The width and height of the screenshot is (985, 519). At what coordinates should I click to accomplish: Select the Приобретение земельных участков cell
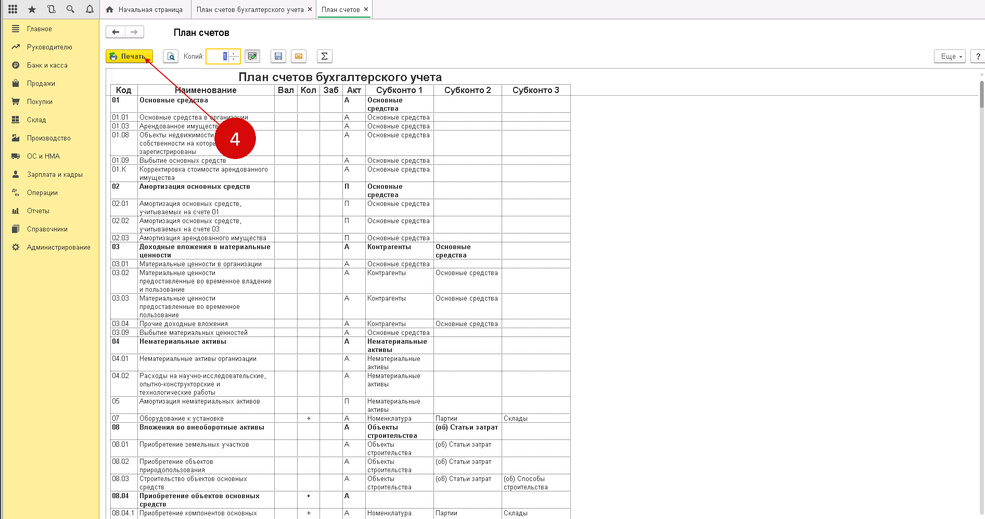pos(206,448)
